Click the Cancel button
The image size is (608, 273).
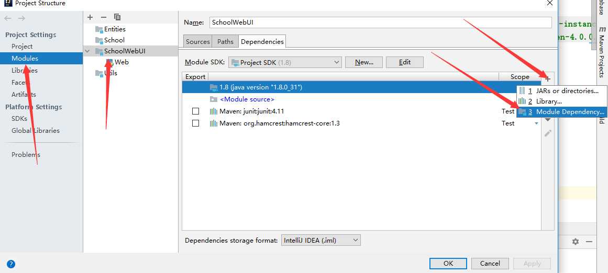pos(490,263)
